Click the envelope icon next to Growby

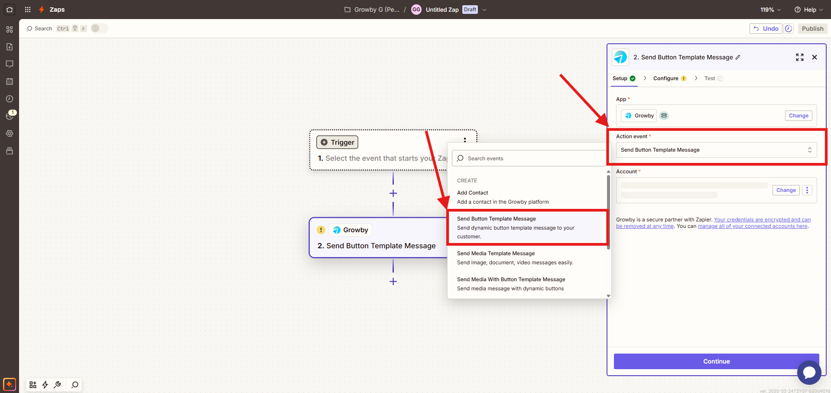coord(664,116)
